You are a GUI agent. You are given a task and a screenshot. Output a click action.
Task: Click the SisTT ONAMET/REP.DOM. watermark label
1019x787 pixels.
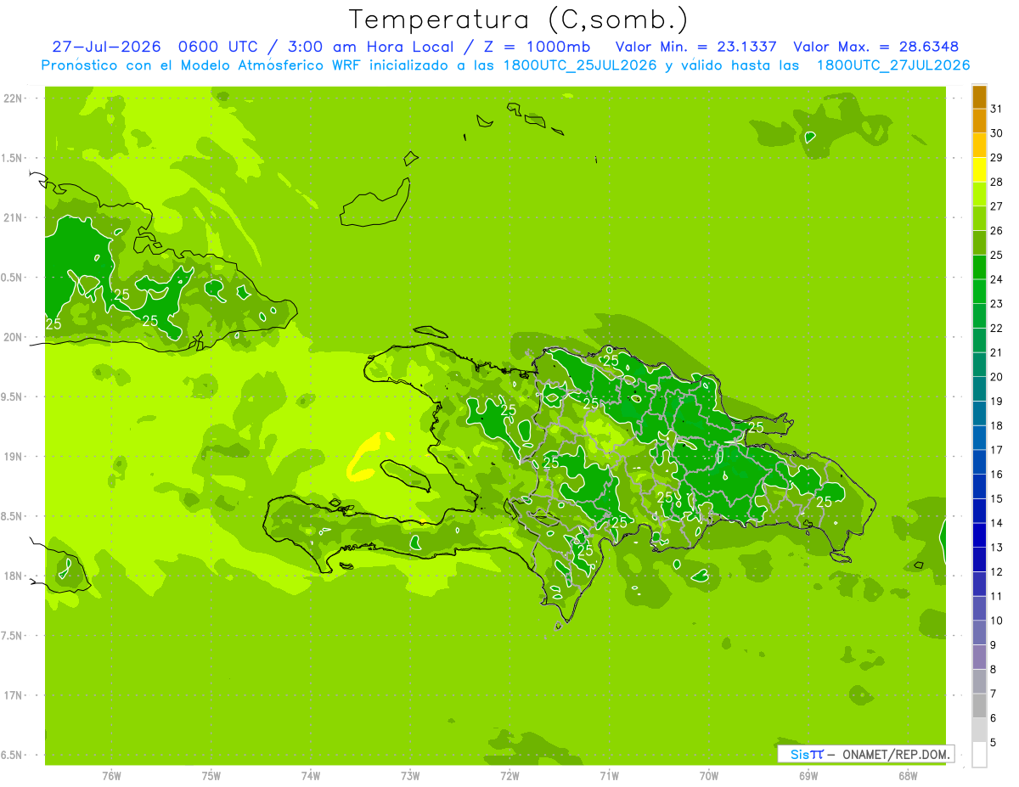coord(866,754)
